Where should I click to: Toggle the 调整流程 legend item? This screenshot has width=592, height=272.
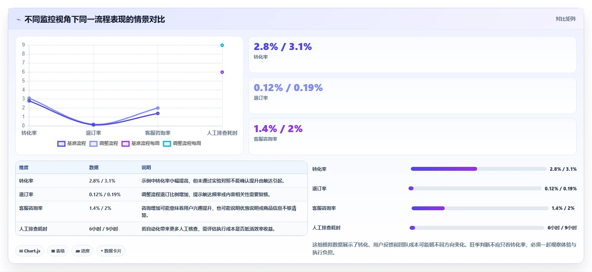103,143
